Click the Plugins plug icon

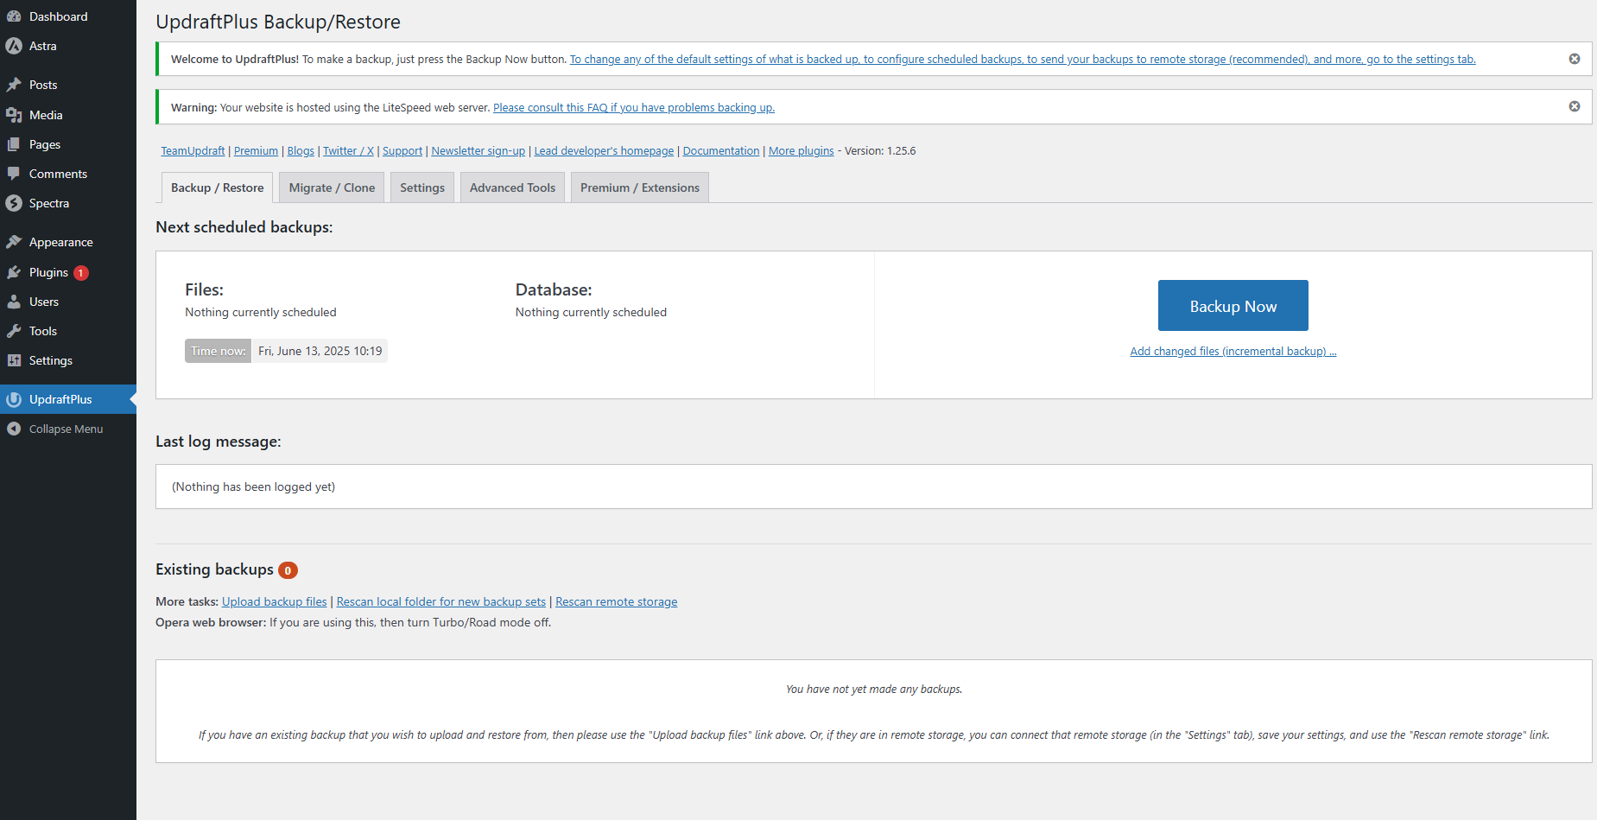[14, 272]
